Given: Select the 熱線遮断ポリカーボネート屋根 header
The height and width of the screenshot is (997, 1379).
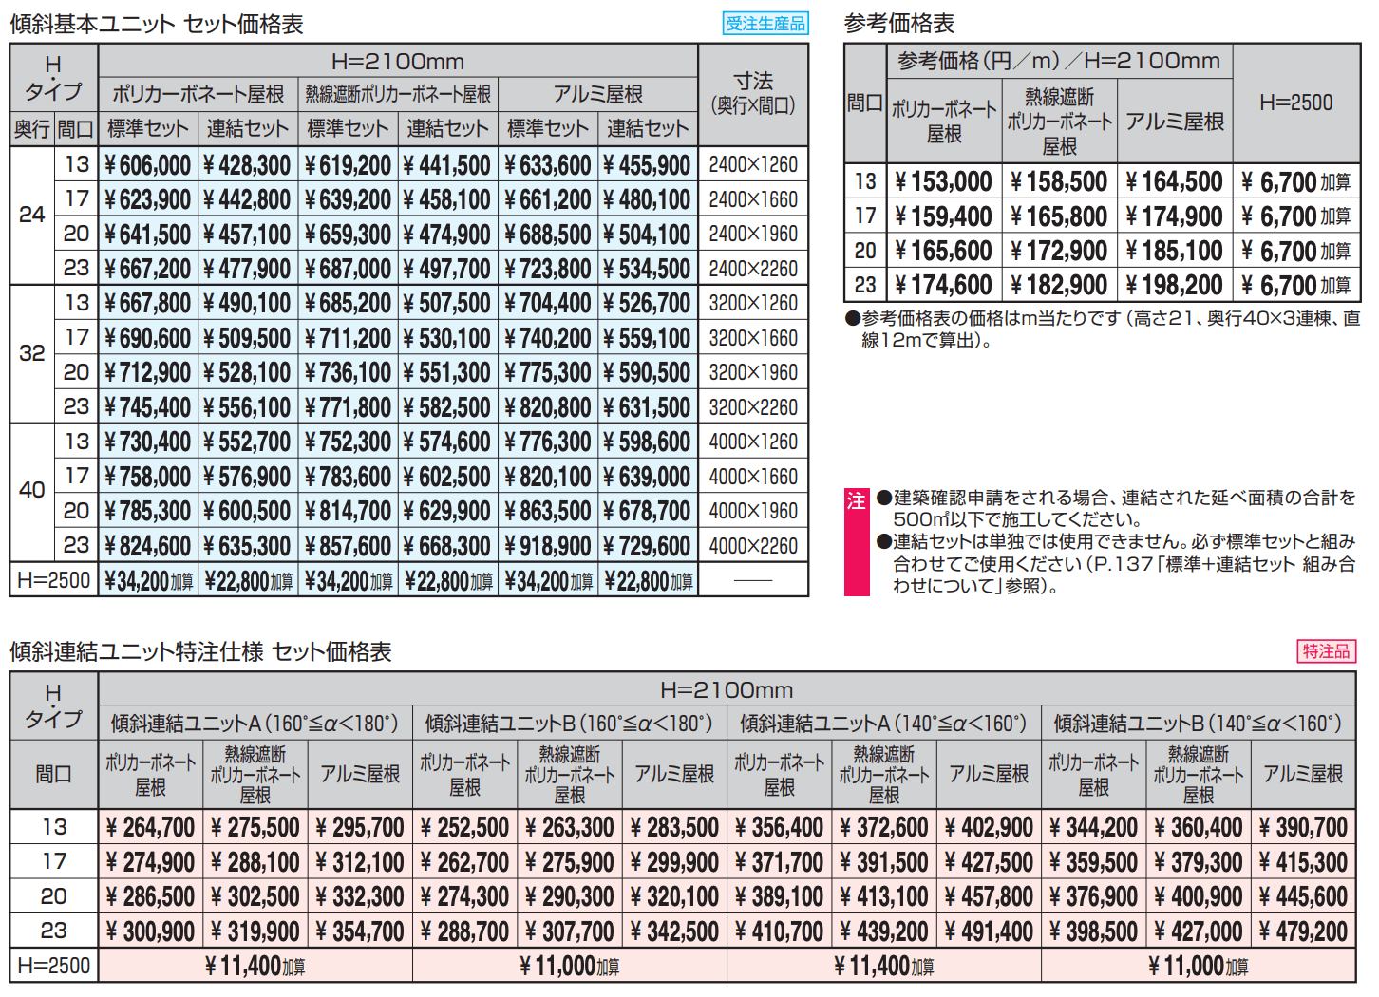Looking at the screenshot, I should coord(397,93).
